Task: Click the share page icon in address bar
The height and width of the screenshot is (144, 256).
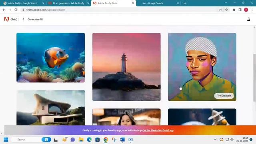Action: [220, 10]
